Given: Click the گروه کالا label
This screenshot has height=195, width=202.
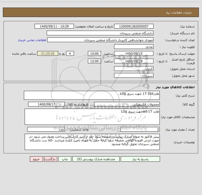Looking at the screenshot, I should [189, 104].
